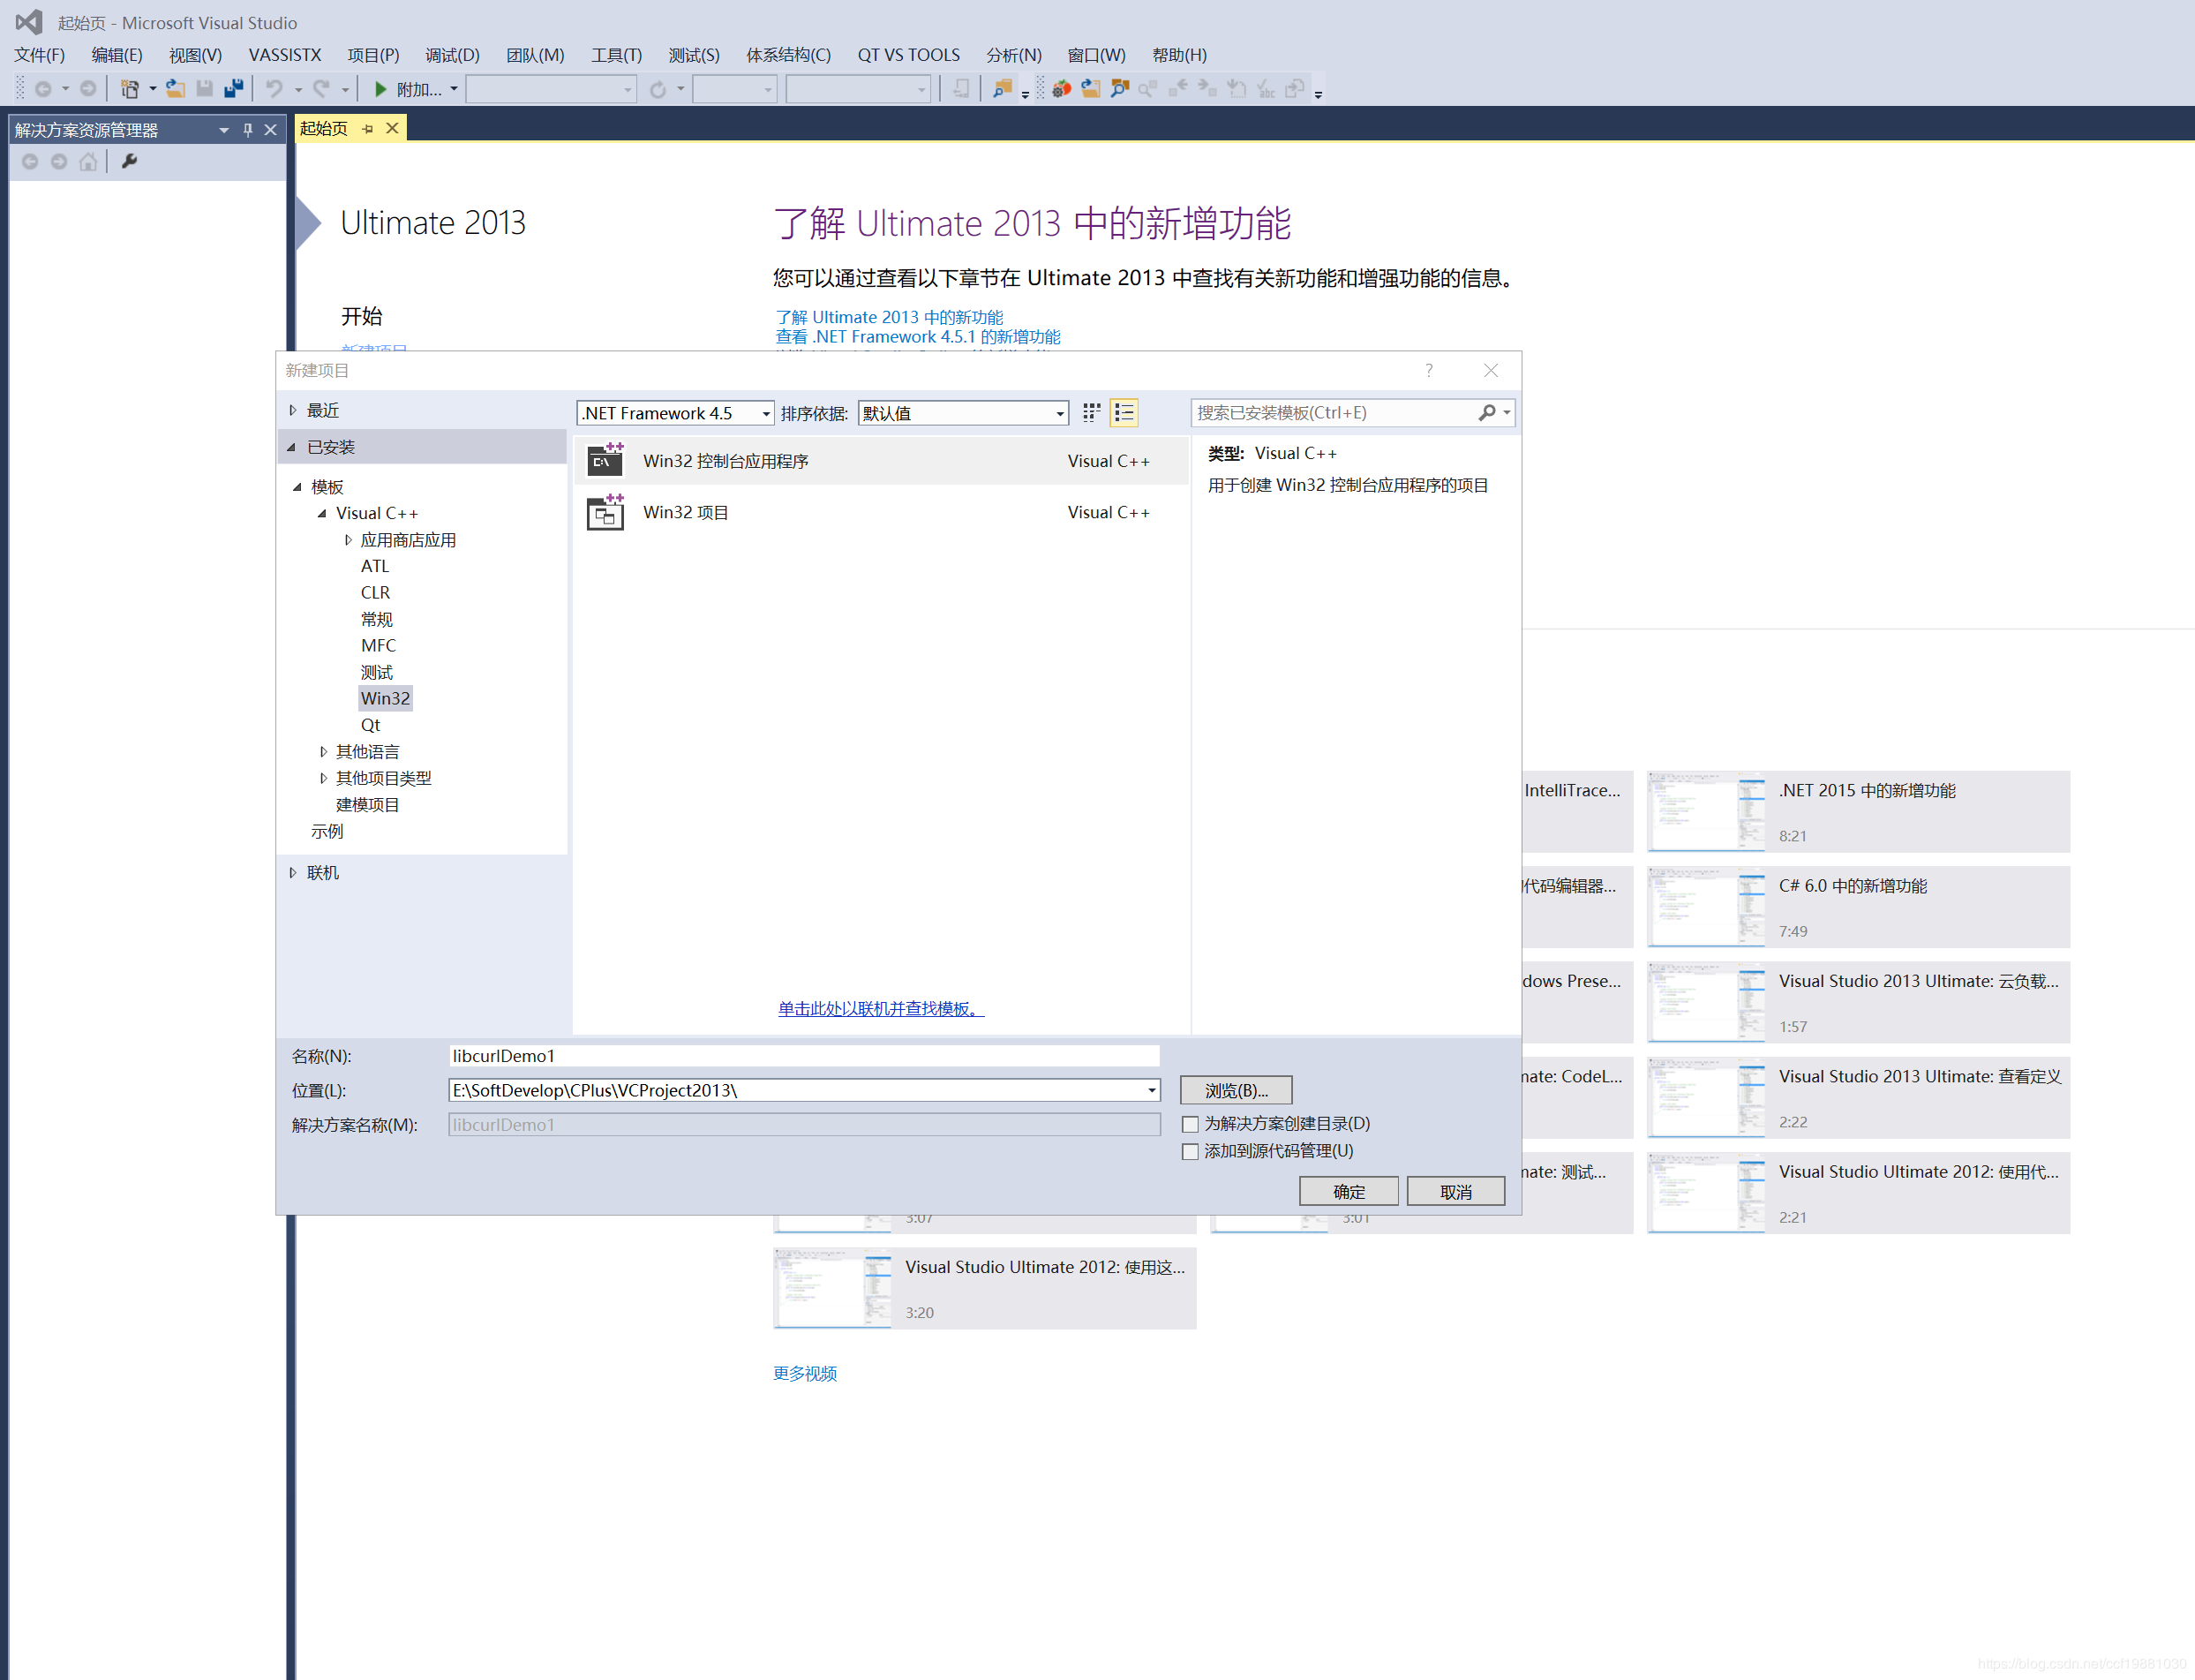Pin the Solution Explorer panel

click(248, 130)
